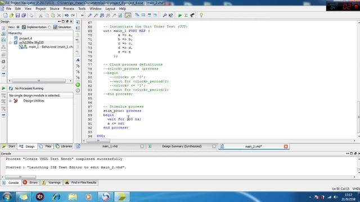Show the Warnings console tab

tap(51, 182)
